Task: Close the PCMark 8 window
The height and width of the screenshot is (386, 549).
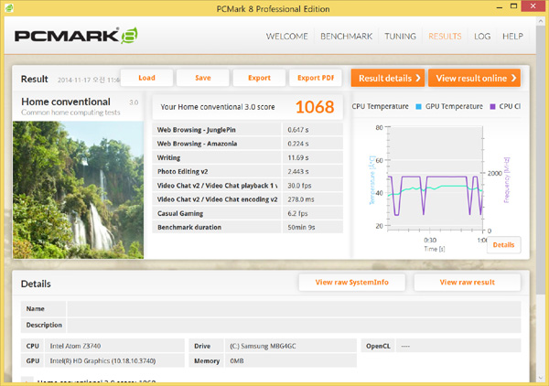Action: pyautogui.click(x=533, y=6)
